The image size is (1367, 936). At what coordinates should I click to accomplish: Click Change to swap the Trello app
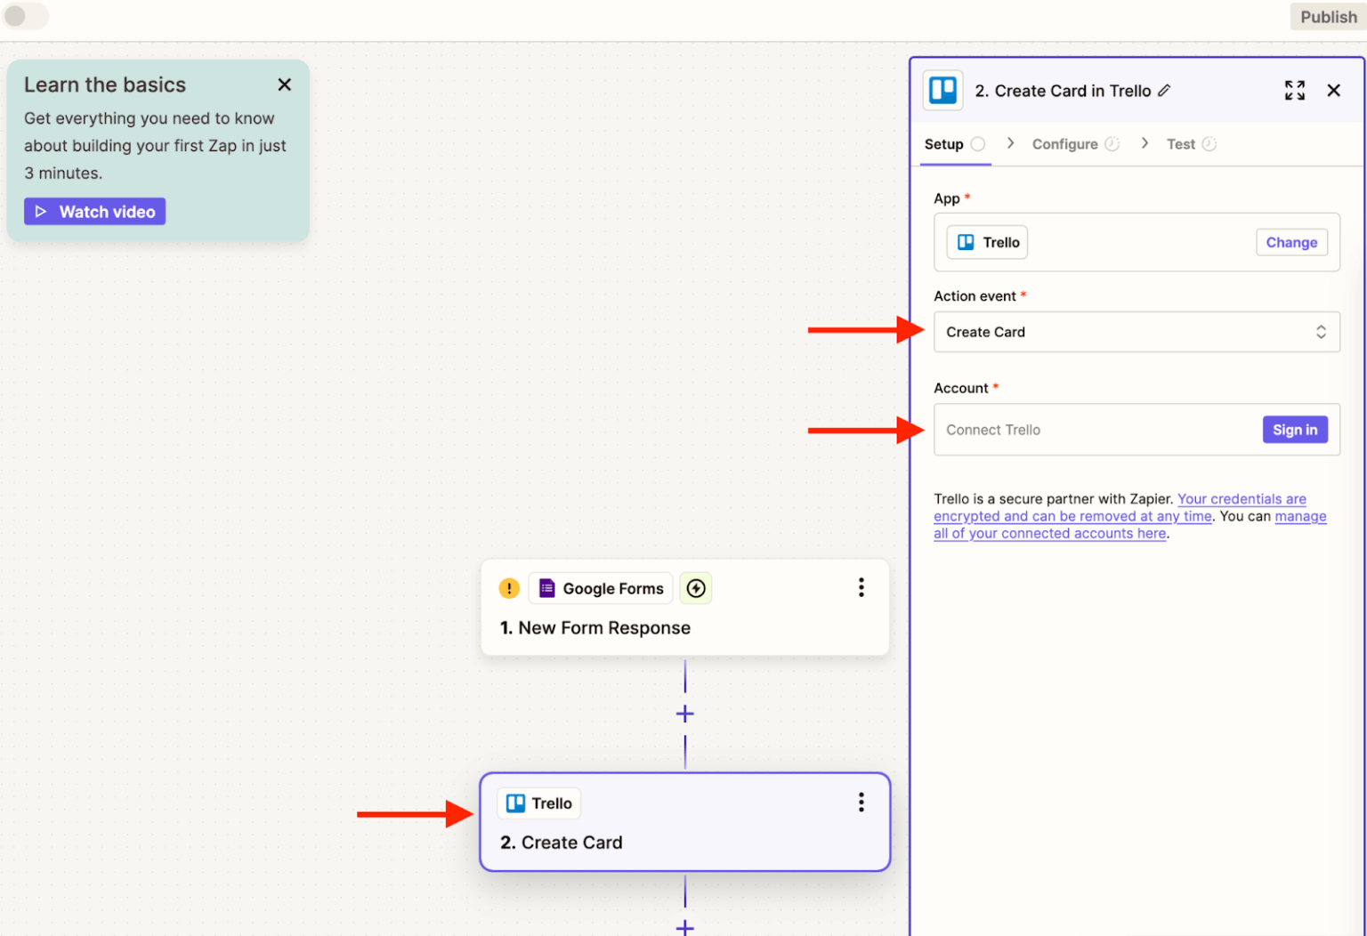click(1291, 242)
